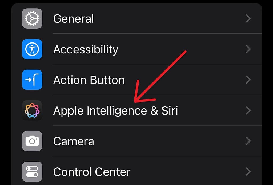Click the Action Button row chevron

click(248, 80)
